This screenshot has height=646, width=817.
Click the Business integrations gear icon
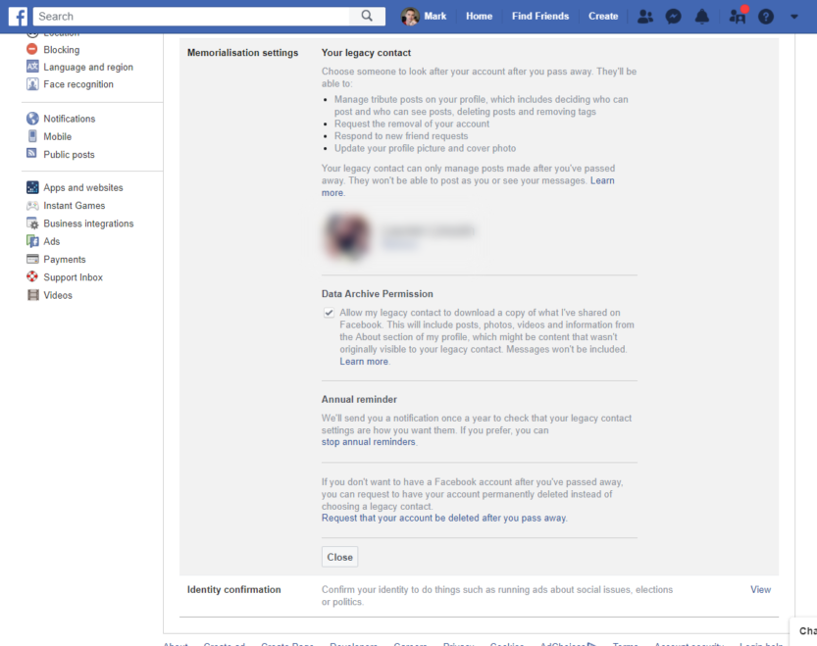[32, 224]
